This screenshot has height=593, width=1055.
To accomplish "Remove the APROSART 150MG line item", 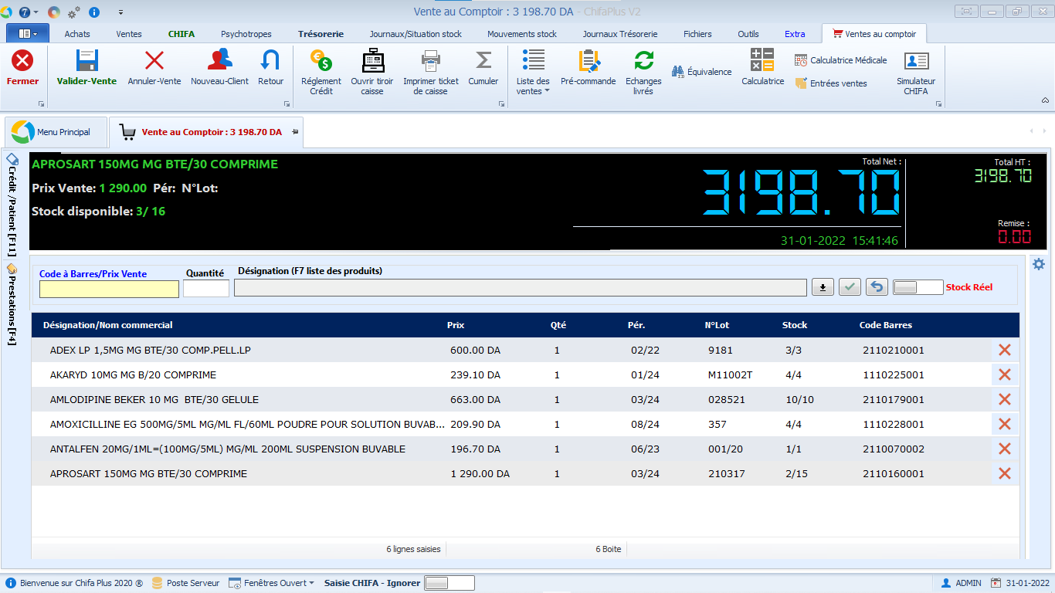I will click(1005, 473).
